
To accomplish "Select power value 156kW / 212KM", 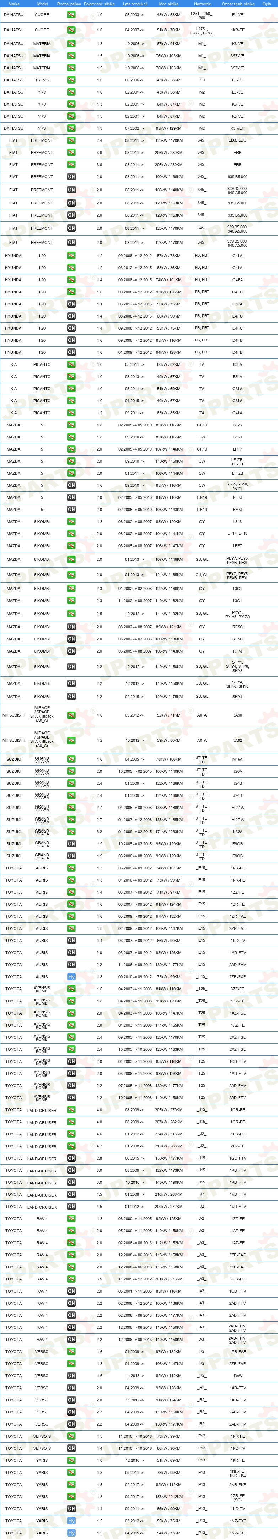I will [169, 1497].
